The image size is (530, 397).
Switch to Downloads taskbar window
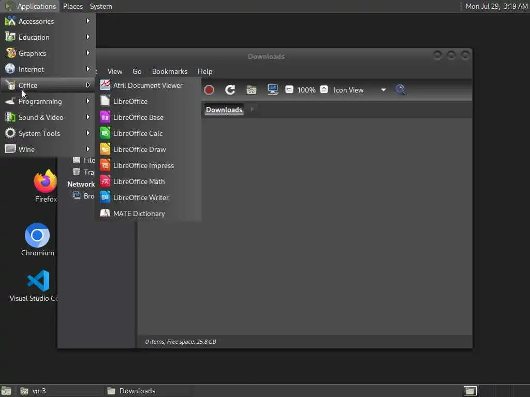pos(148,391)
